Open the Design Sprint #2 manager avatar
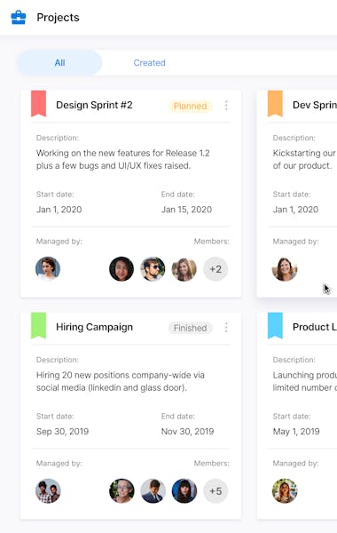337x533 pixels. point(48,269)
